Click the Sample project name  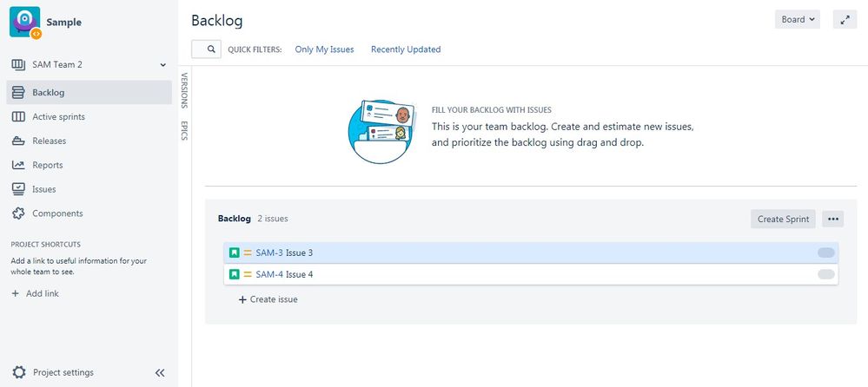[63, 22]
